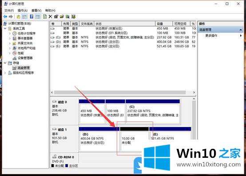This screenshot has height=176, width=246.
Task: Collapse the 存储 tree branch
Action: [5, 63]
